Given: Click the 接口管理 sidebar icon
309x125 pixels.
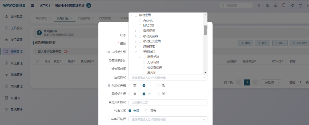Looking at the screenshot, I should pos(6,40).
